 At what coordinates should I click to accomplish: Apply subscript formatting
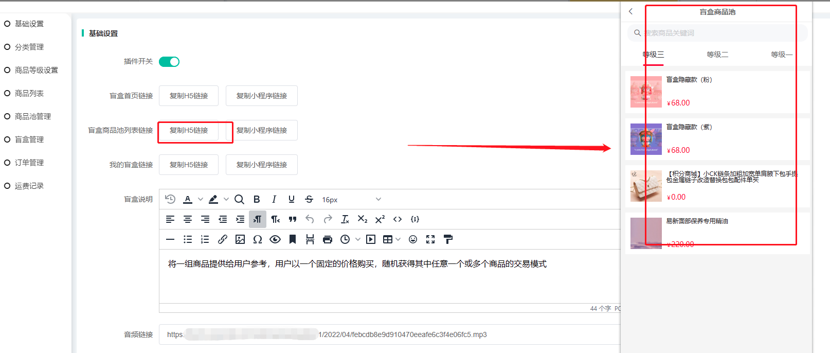click(x=363, y=219)
